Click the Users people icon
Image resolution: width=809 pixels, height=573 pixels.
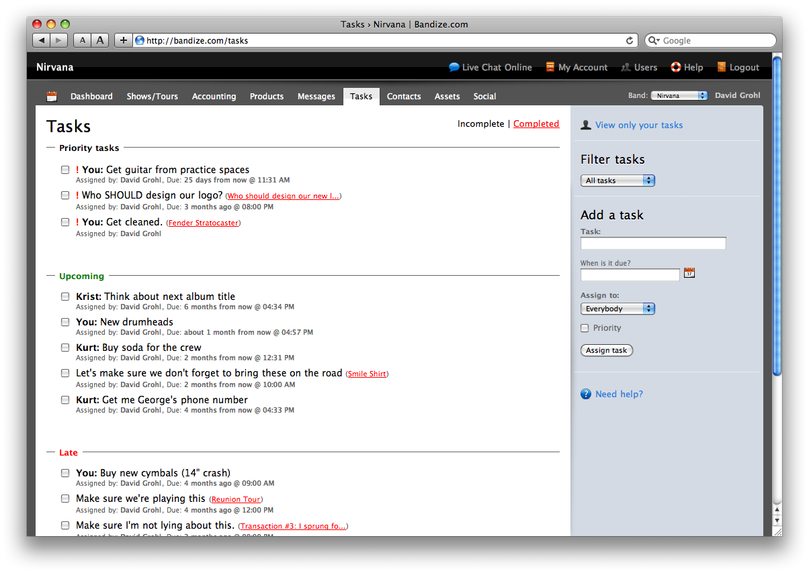tap(626, 67)
